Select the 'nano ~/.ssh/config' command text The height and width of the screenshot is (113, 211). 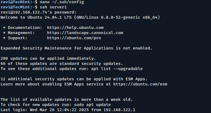[x=62, y=2]
